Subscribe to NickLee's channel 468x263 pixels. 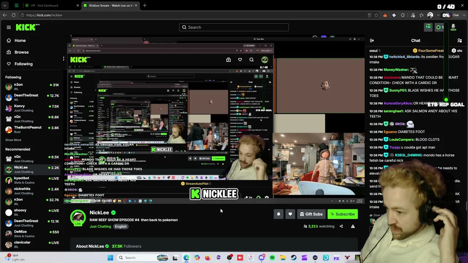pyautogui.click(x=343, y=214)
